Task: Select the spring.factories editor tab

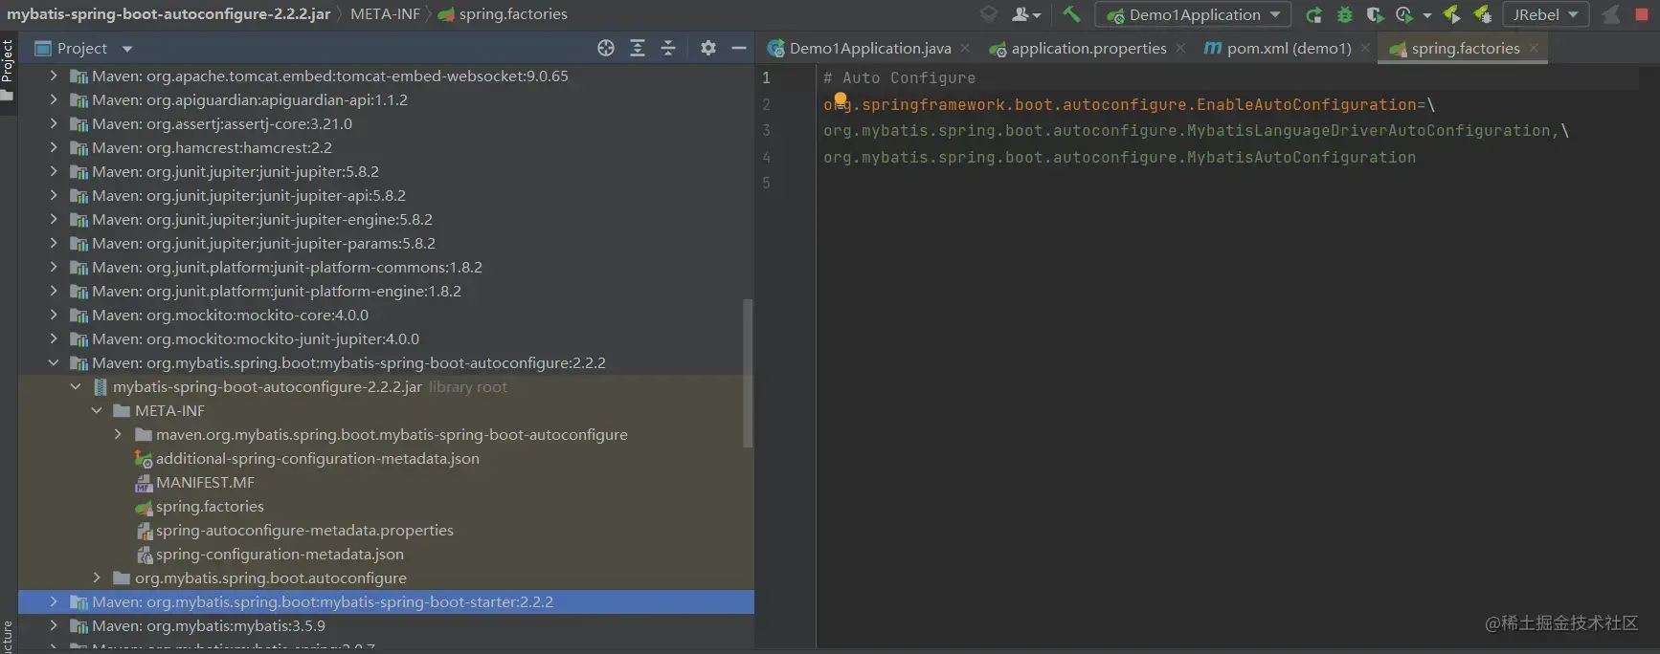Action: click(1465, 48)
